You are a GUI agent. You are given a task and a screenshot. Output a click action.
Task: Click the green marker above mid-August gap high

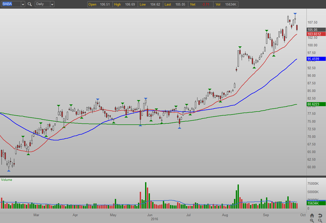(x=240, y=47)
